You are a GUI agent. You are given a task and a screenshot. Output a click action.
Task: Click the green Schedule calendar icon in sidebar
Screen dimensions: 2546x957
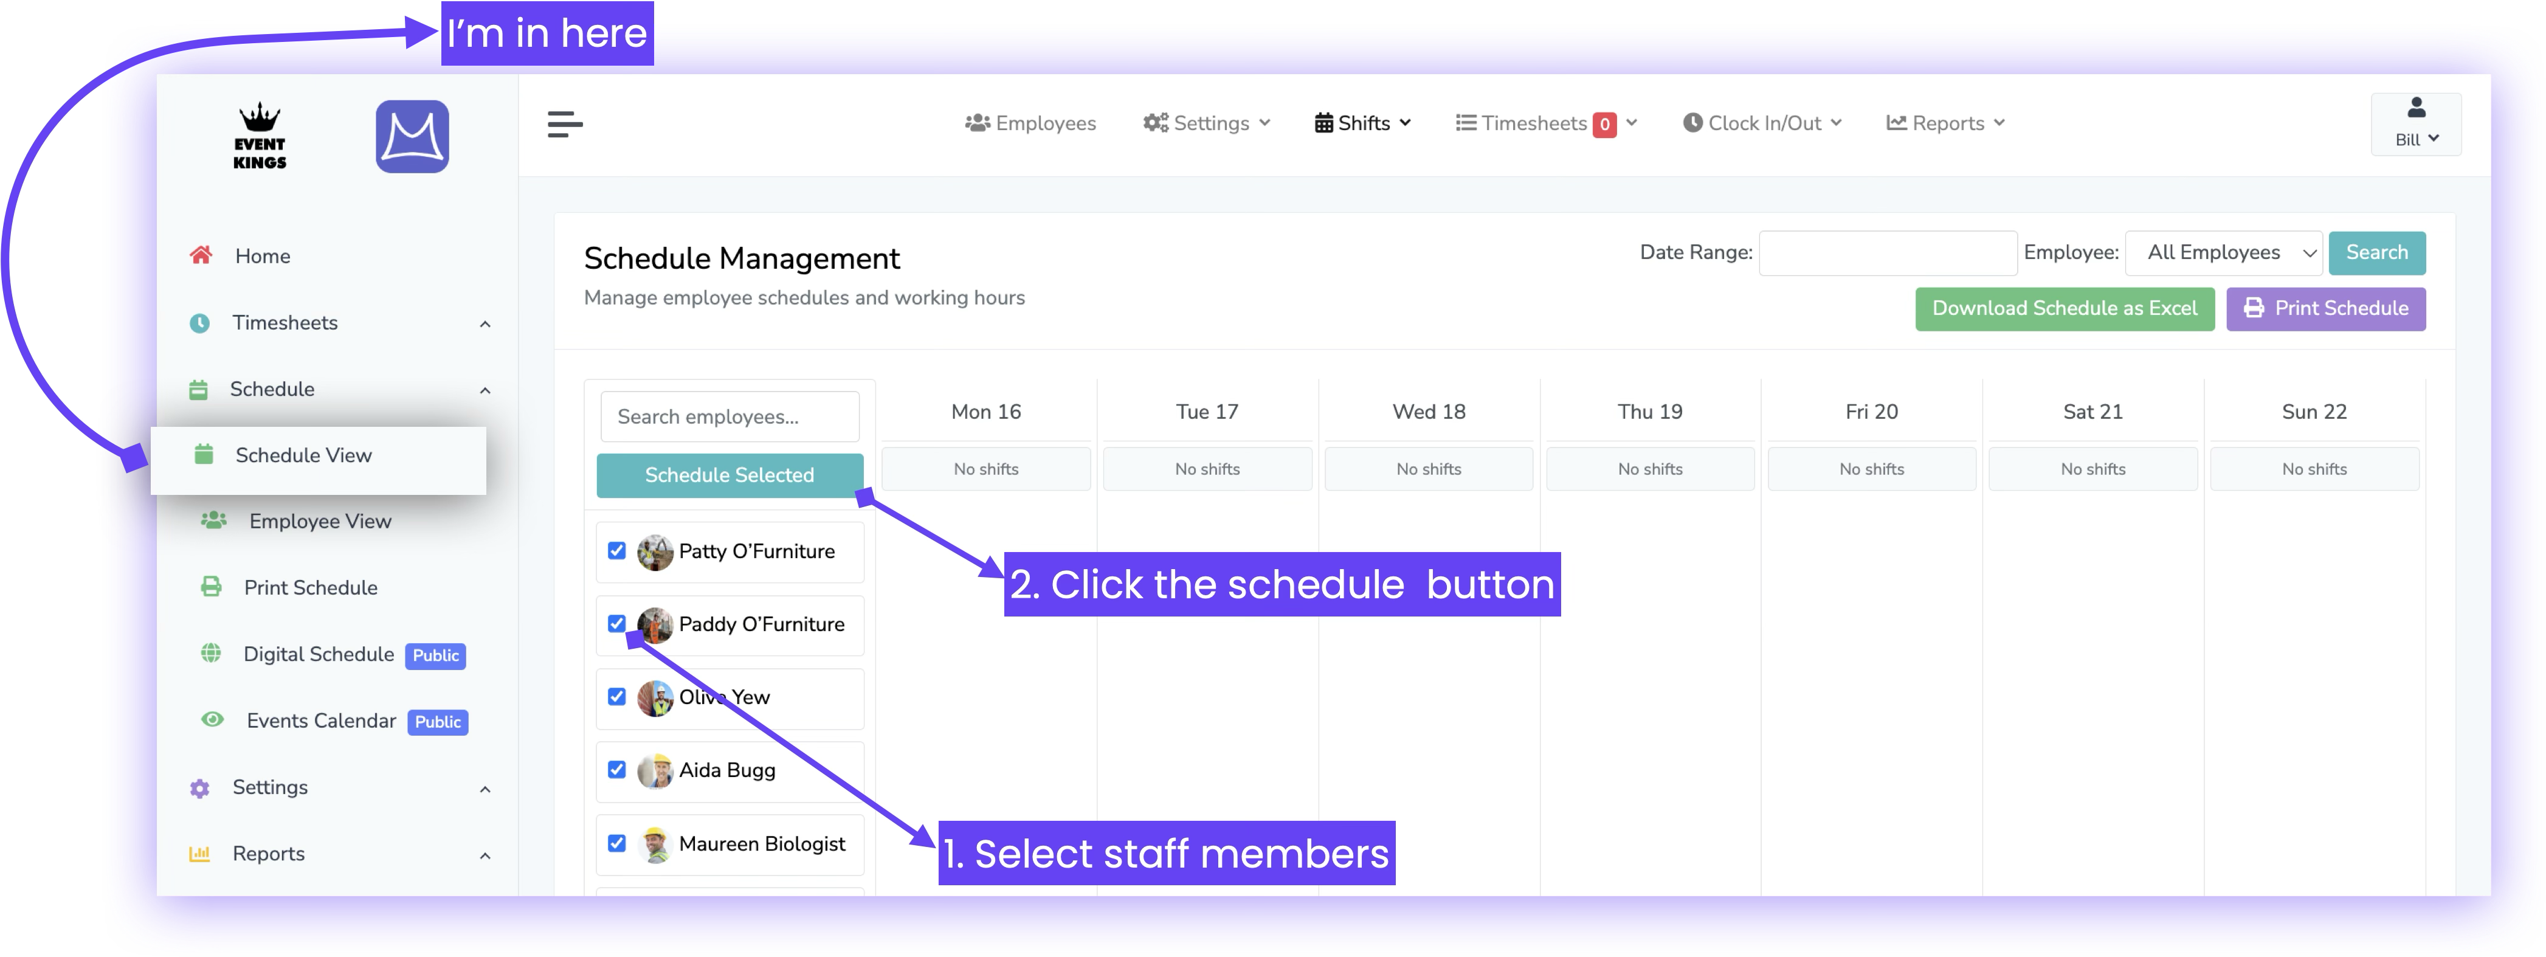(199, 390)
